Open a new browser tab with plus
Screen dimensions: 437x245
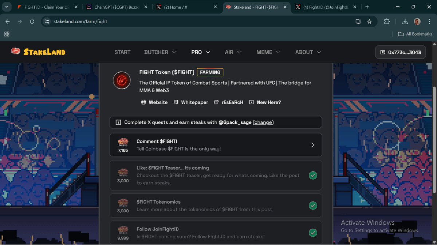coord(367,7)
